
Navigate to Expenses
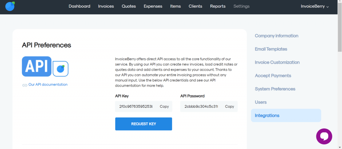click(153, 6)
